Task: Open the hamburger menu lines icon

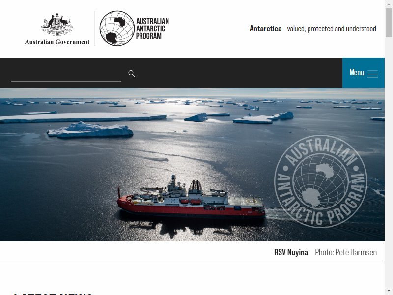Action: pos(372,73)
